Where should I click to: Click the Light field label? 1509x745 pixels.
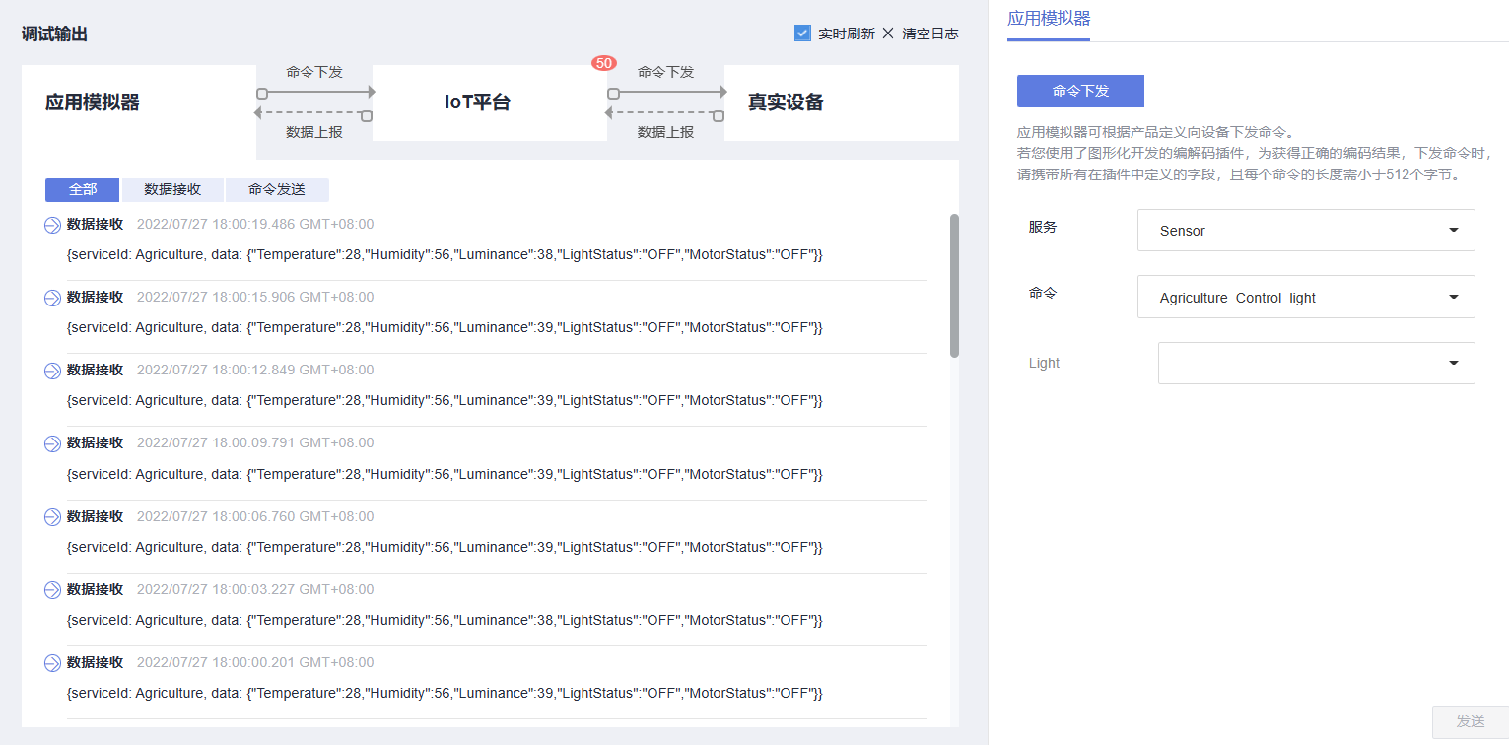1044,363
